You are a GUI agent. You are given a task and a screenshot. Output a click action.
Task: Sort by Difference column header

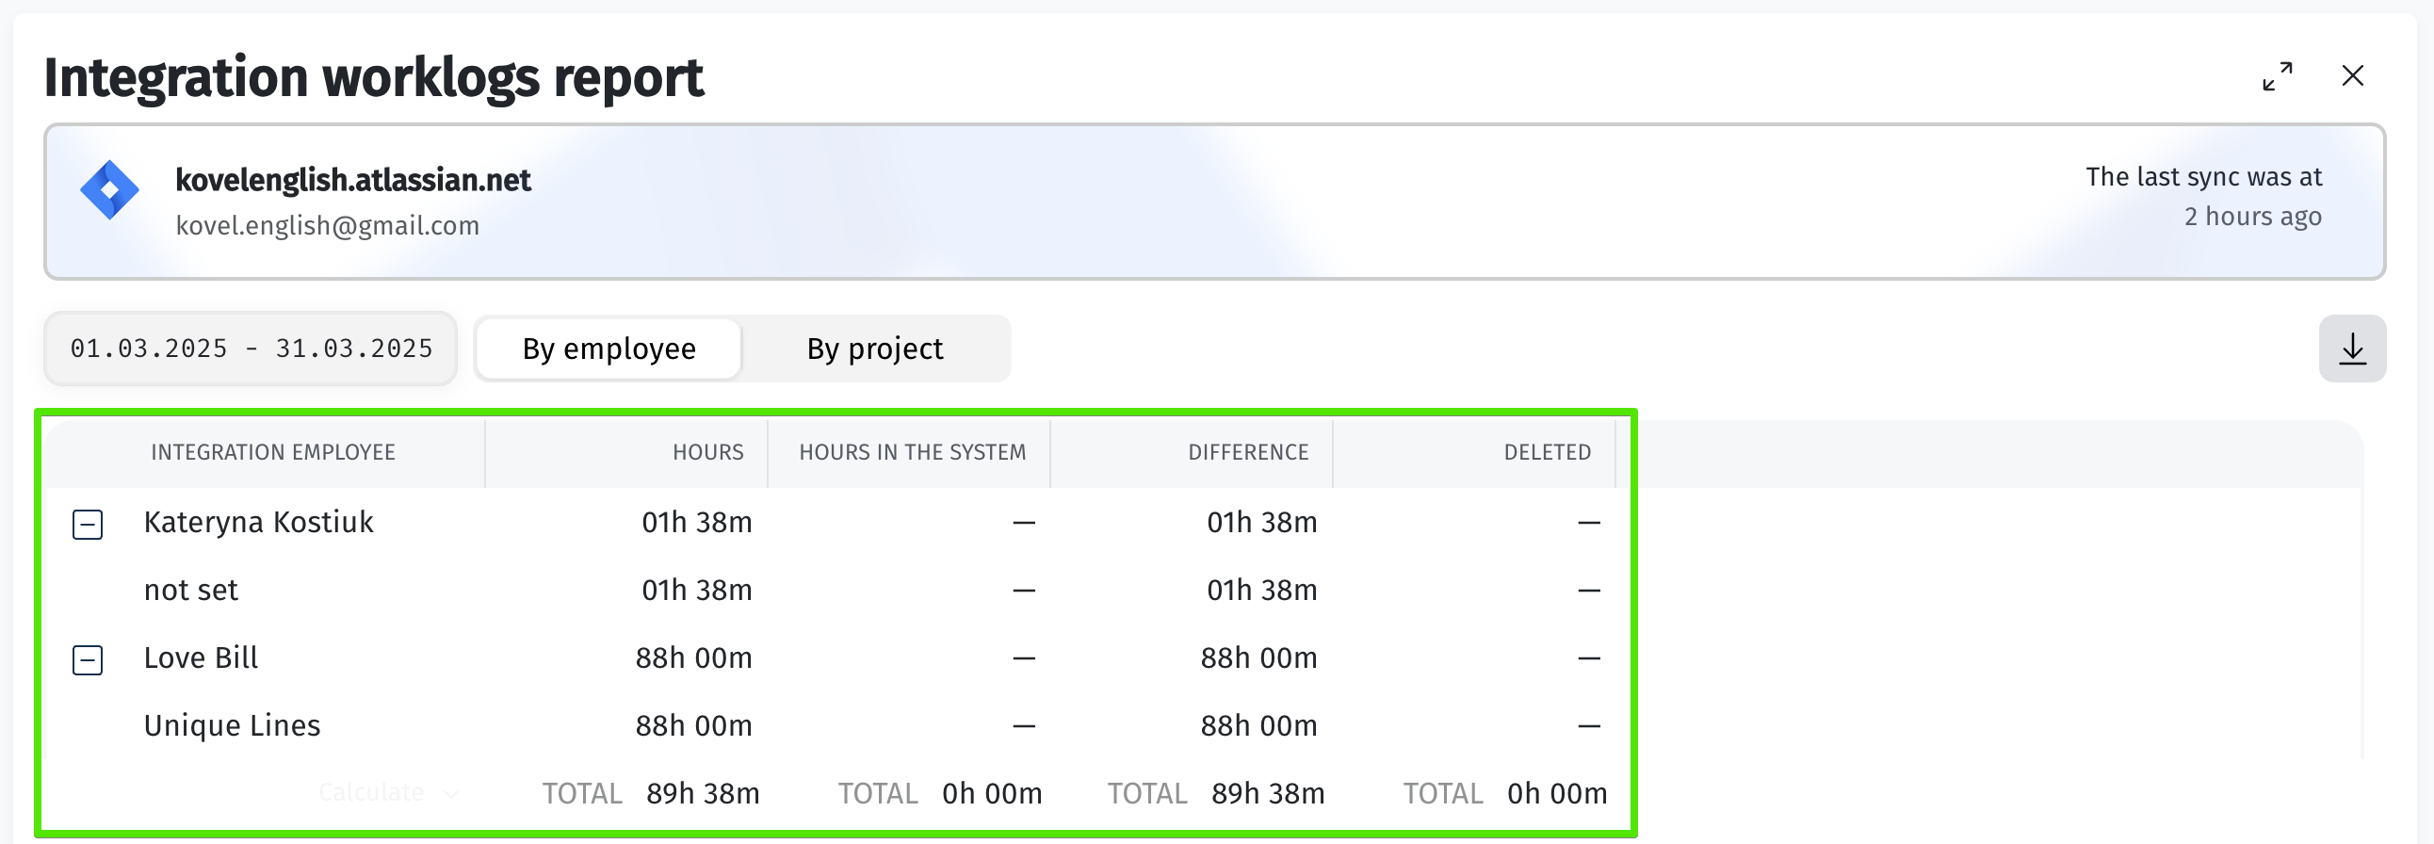pos(1248,453)
